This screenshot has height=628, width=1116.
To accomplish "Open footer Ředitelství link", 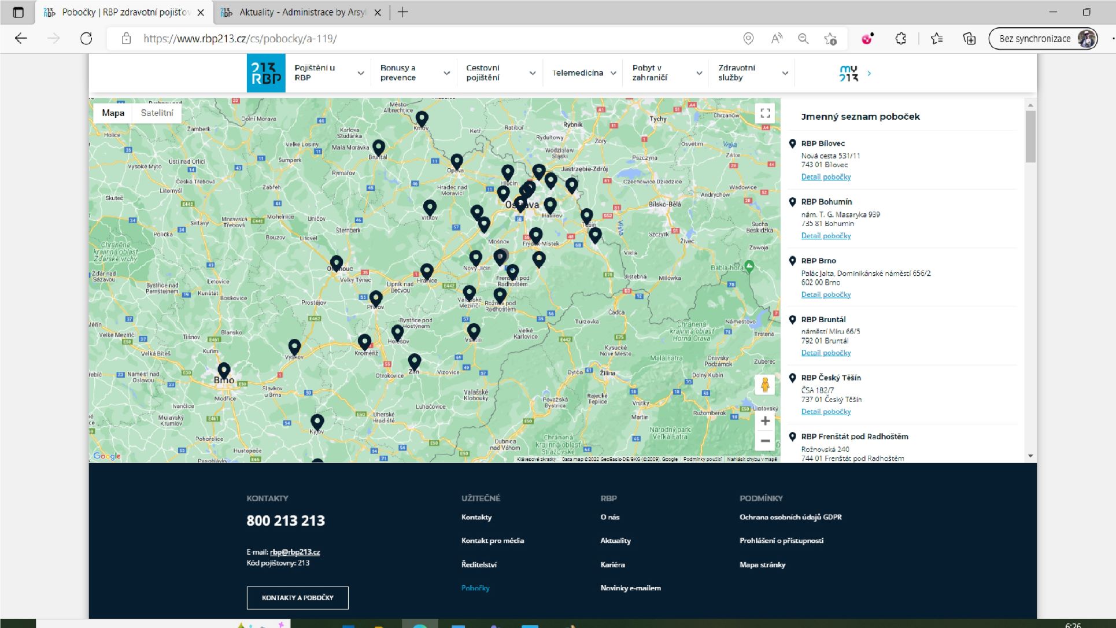I will [x=479, y=565].
